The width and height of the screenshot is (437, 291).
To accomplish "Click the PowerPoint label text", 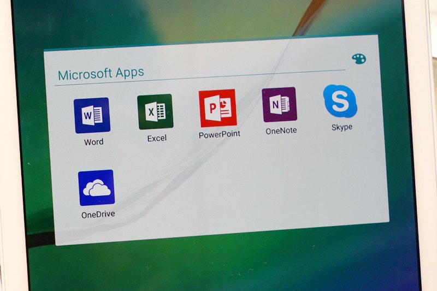I will click(x=220, y=134).
